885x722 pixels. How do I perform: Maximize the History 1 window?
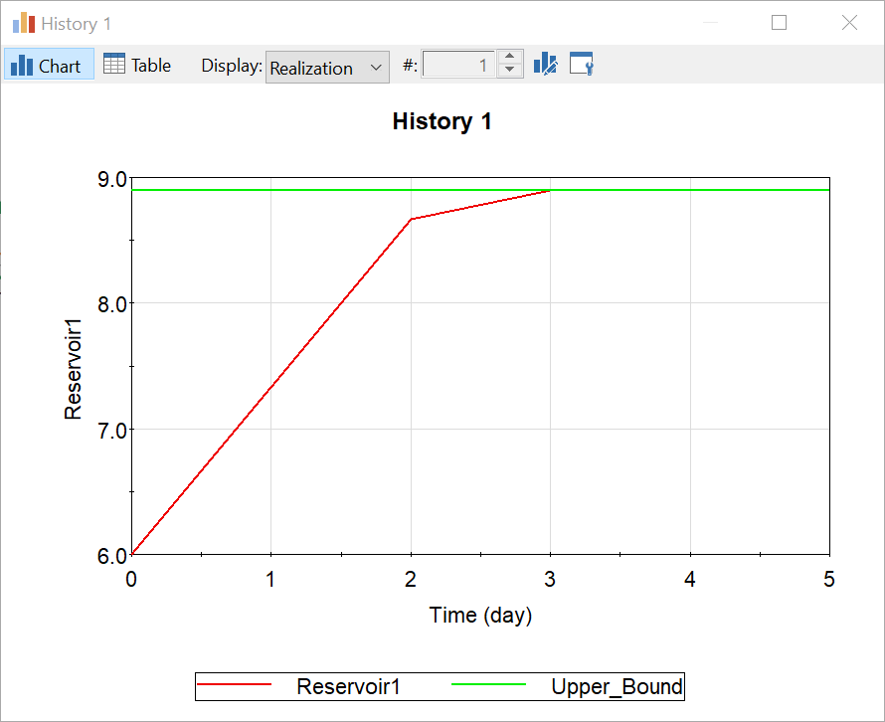click(779, 23)
